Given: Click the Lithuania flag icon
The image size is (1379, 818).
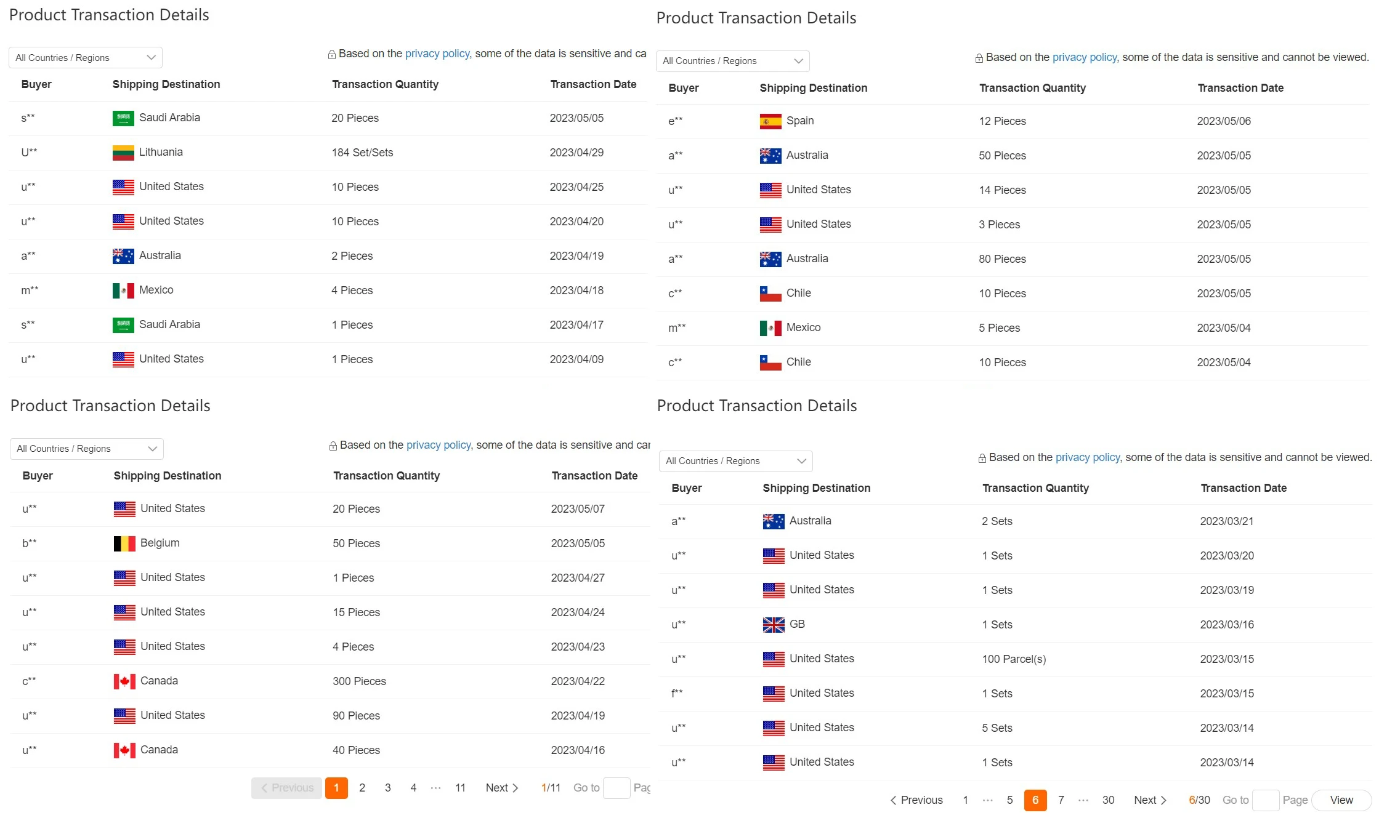Looking at the screenshot, I should (x=123, y=153).
